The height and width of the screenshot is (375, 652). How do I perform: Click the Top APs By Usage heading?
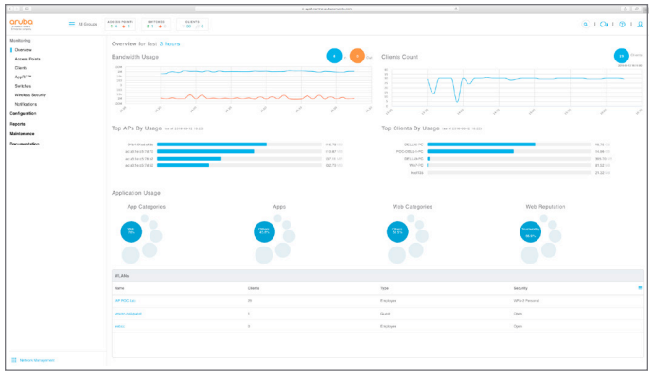click(x=136, y=128)
